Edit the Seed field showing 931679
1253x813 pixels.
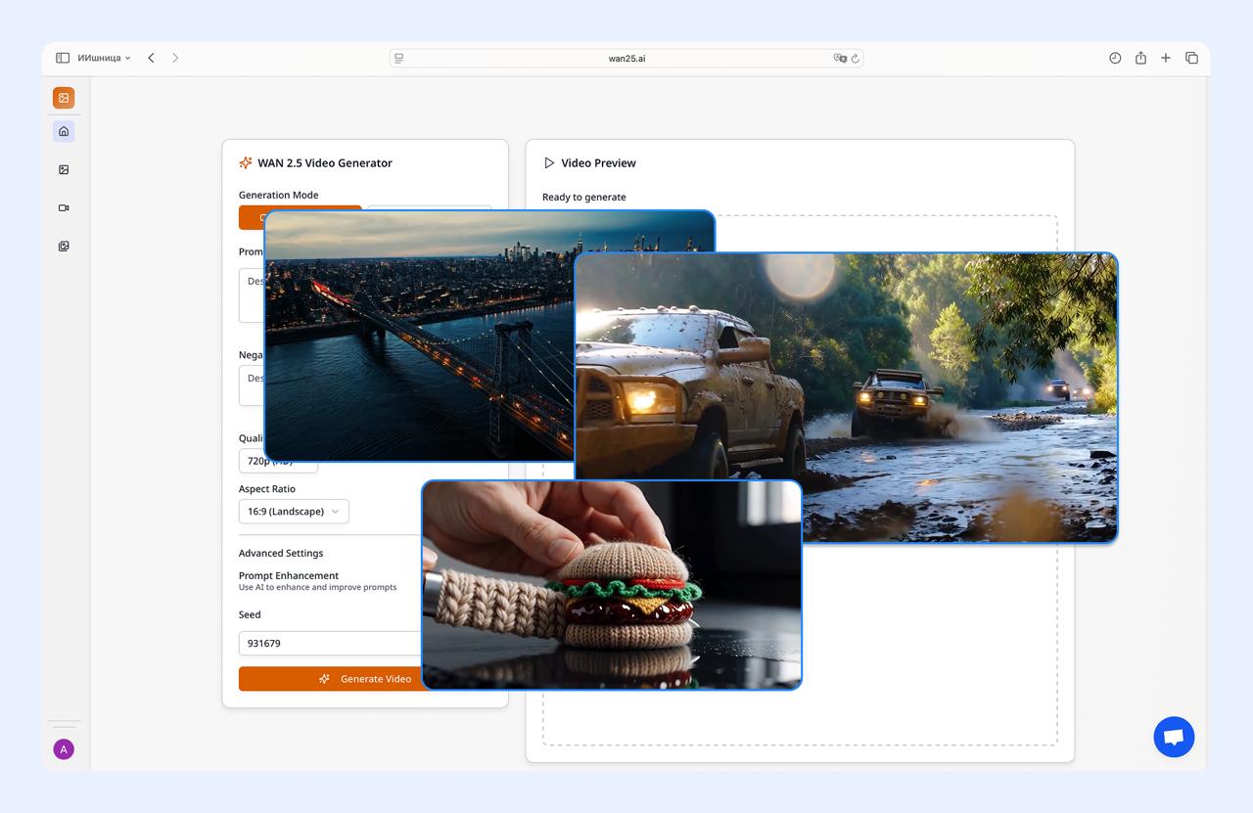coord(330,643)
